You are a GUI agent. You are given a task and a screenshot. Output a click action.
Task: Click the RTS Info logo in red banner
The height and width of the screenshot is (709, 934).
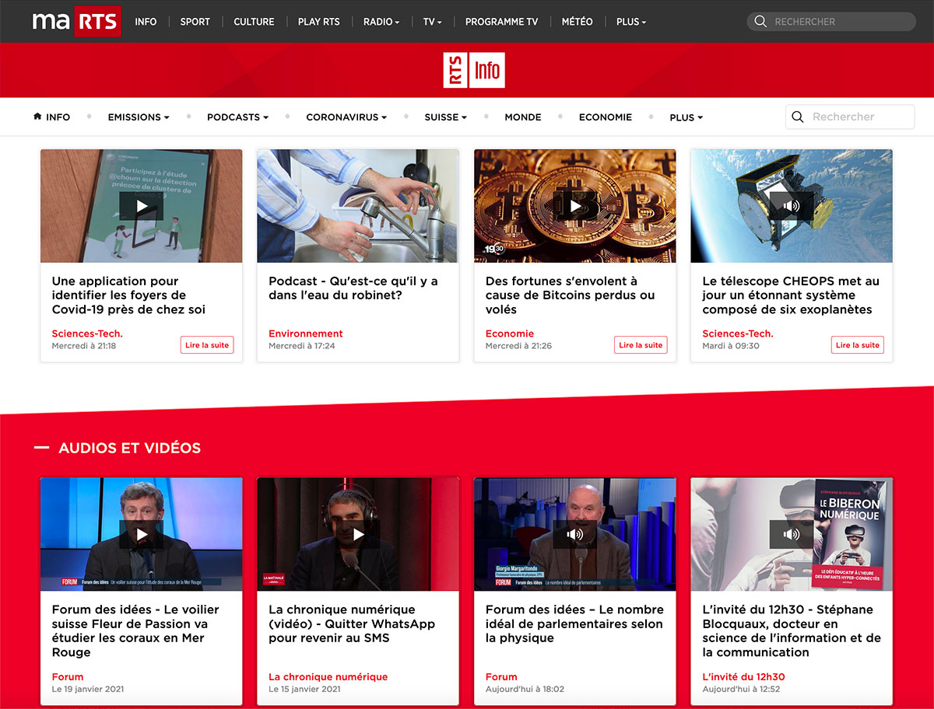pyautogui.click(x=473, y=71)
